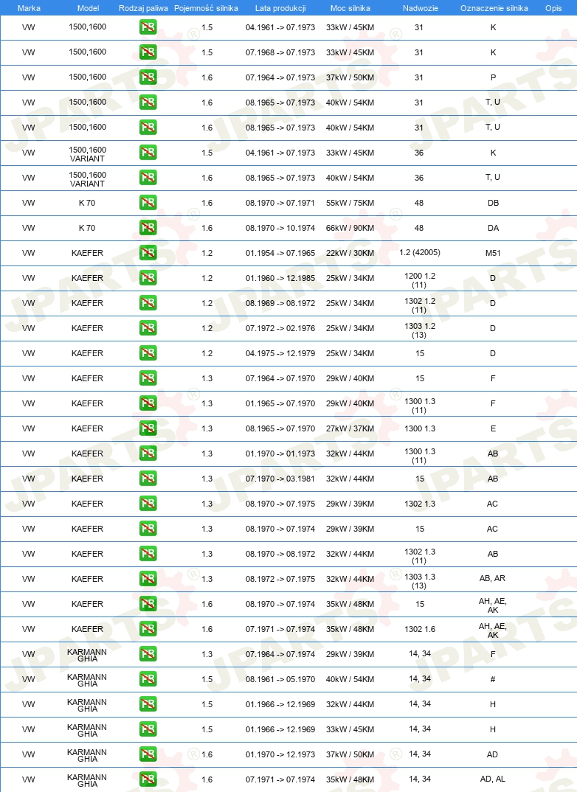Viewport: 577px width, 792px height.
Task: Click fuel icon in KAEFER 07.1964 -> 07.1970 row
Action: [148, 378]
